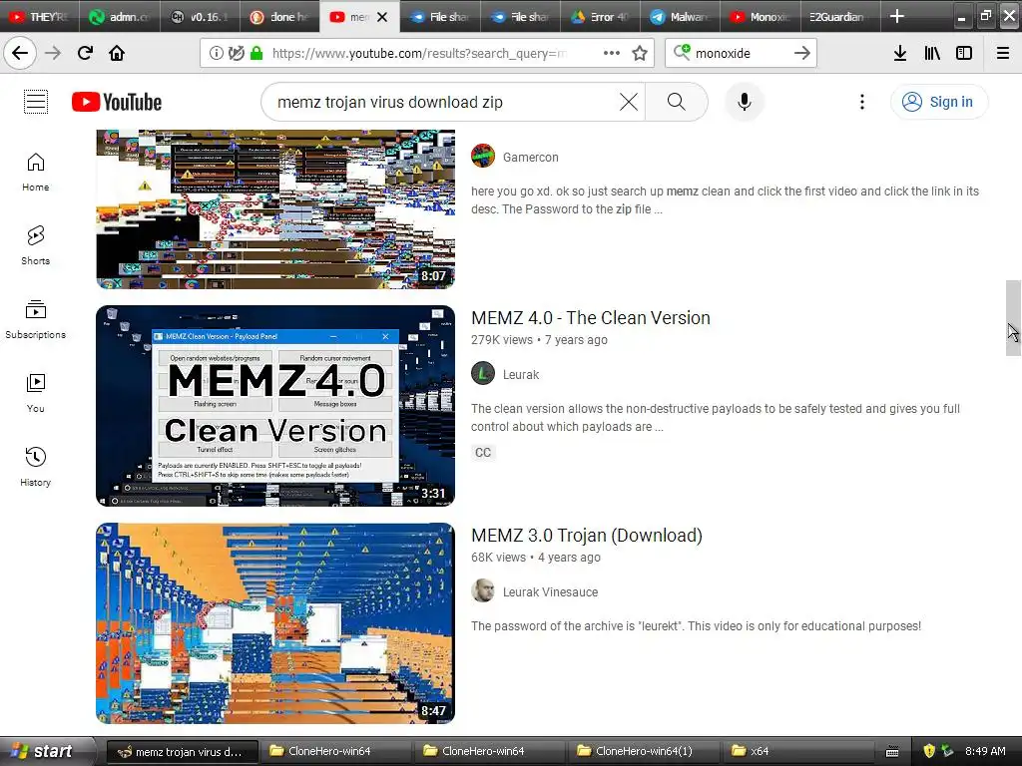Open You section in sidebar
This screenshot has width=1022, height=766.
point(36,393)
